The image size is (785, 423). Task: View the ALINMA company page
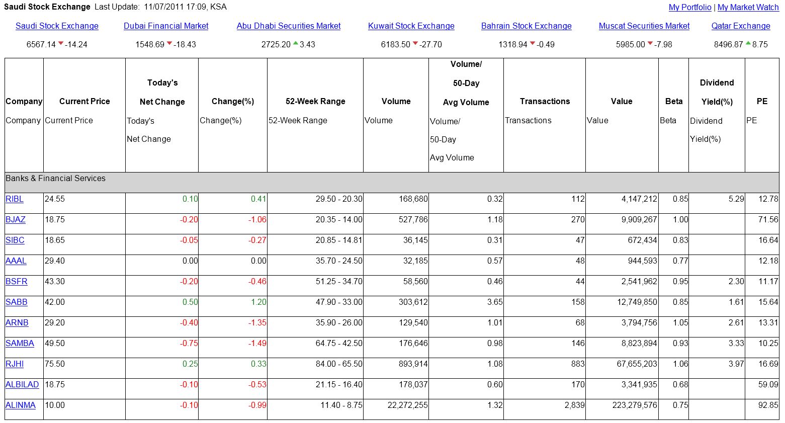21,405
